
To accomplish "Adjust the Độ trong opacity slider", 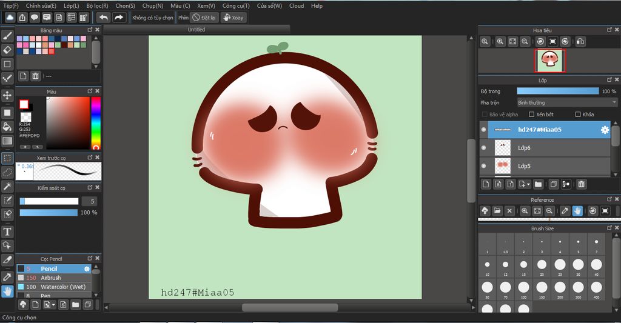I will pos(558,91).
